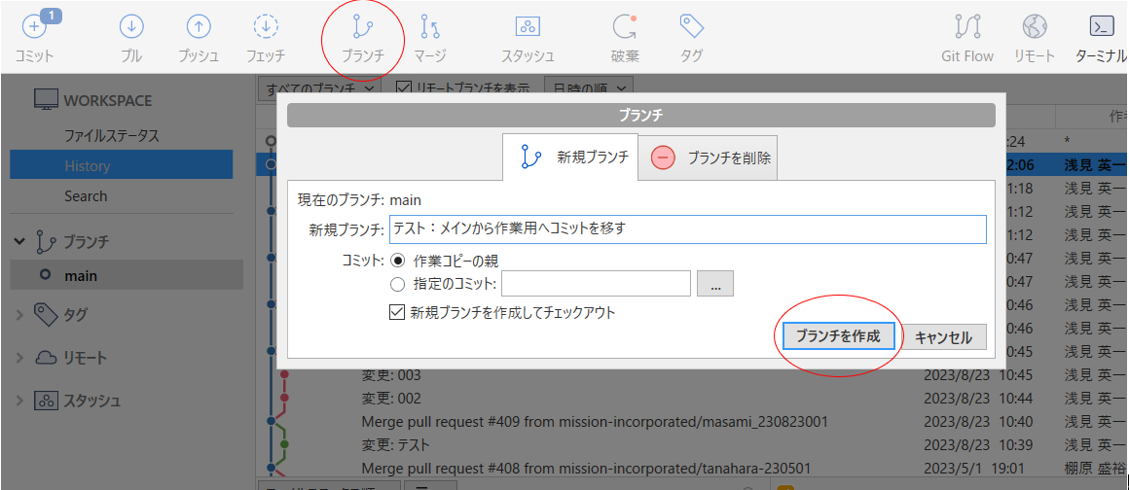
Task: Collapse the ブランチ section in sidebar
Action: coord(19,241)
